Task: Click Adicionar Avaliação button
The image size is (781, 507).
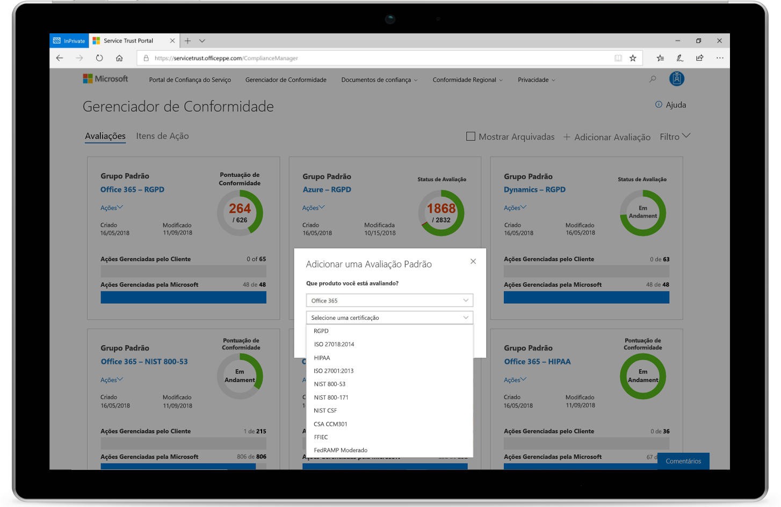Action: (607, 137)
